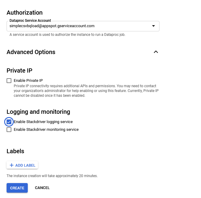Click the Dataproc Service Account field label
Image resolution: width=201 pixels, height=198 pixels.
click(x=30, y=21)
